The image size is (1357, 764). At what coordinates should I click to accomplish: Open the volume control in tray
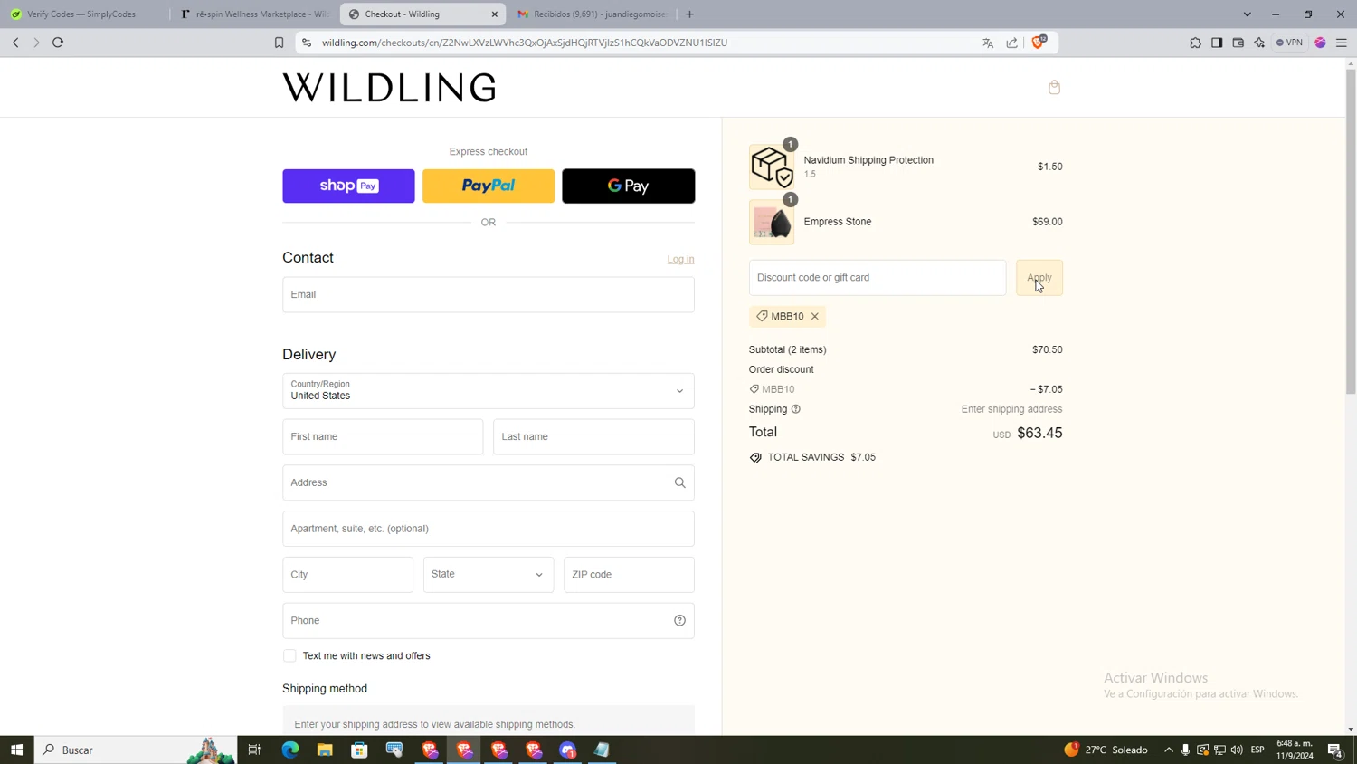[1237, 750]
